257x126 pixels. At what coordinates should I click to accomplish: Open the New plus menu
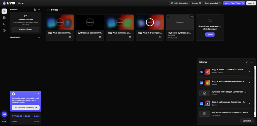[251, 3]
